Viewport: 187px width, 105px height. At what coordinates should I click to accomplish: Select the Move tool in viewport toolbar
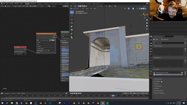(72, 20)
